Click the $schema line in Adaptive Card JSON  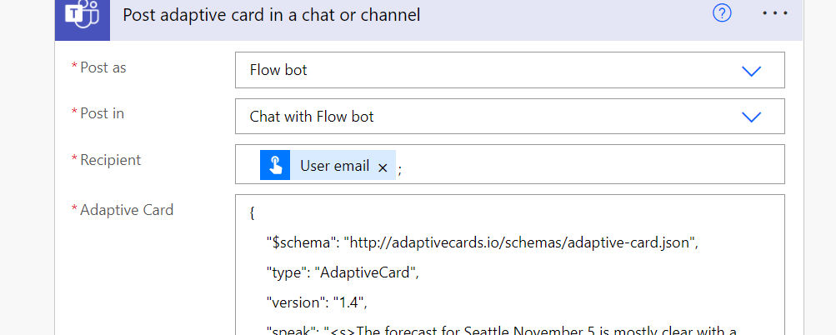coord(481,242)
